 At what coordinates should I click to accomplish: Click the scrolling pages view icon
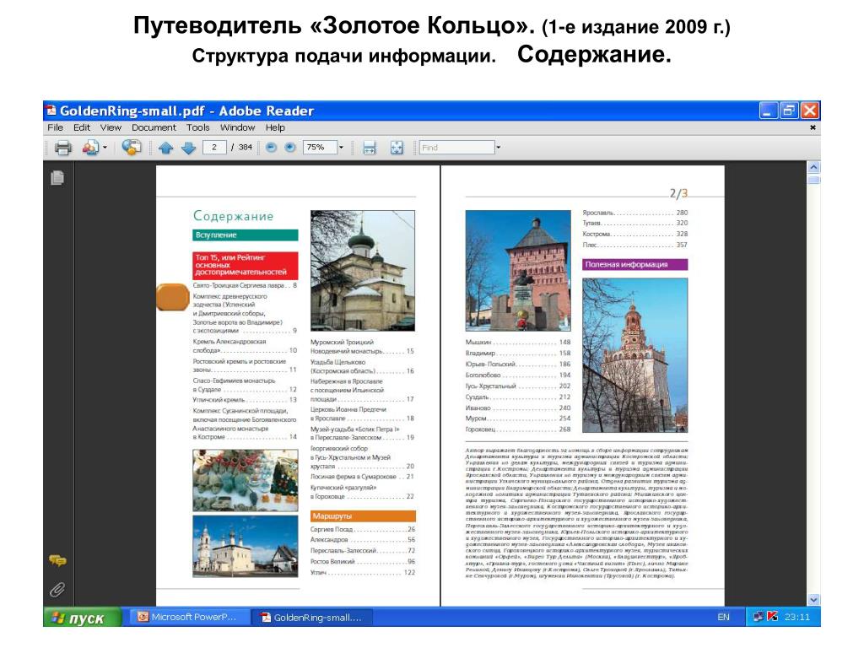[x=370, y=147]
